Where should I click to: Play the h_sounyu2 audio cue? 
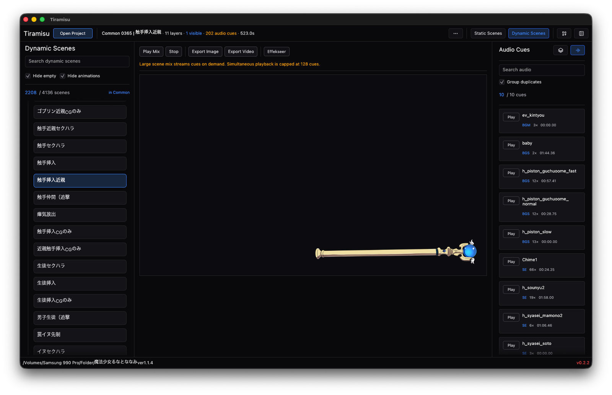tap(511, 290)
